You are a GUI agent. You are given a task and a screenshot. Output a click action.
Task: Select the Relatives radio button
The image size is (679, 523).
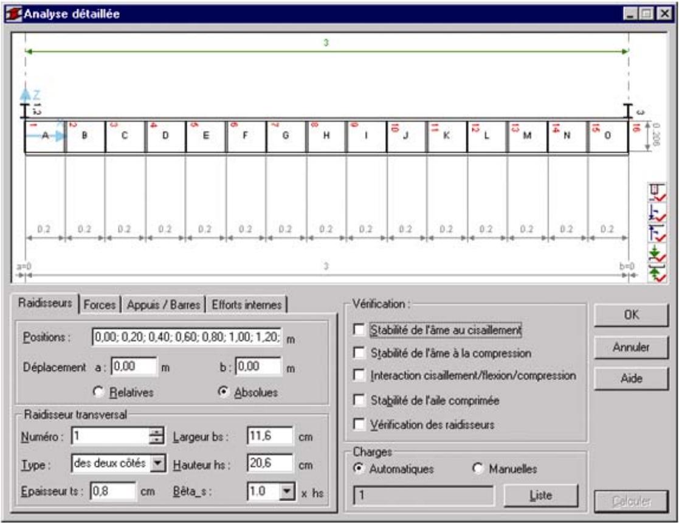(x=98, y=392)
